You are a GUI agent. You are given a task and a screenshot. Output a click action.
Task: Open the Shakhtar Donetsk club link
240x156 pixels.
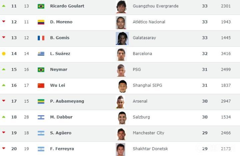pyautogui.click(x=150, y=149)
